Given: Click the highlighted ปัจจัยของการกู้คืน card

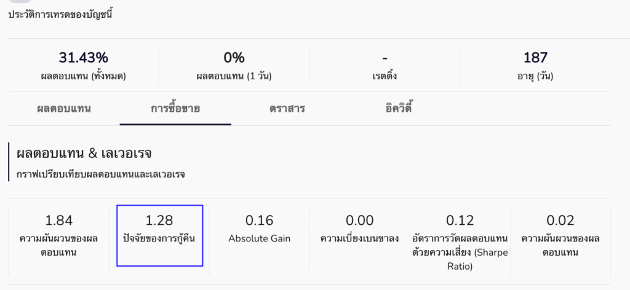Looking at the screenshot, I should (159, 236).
